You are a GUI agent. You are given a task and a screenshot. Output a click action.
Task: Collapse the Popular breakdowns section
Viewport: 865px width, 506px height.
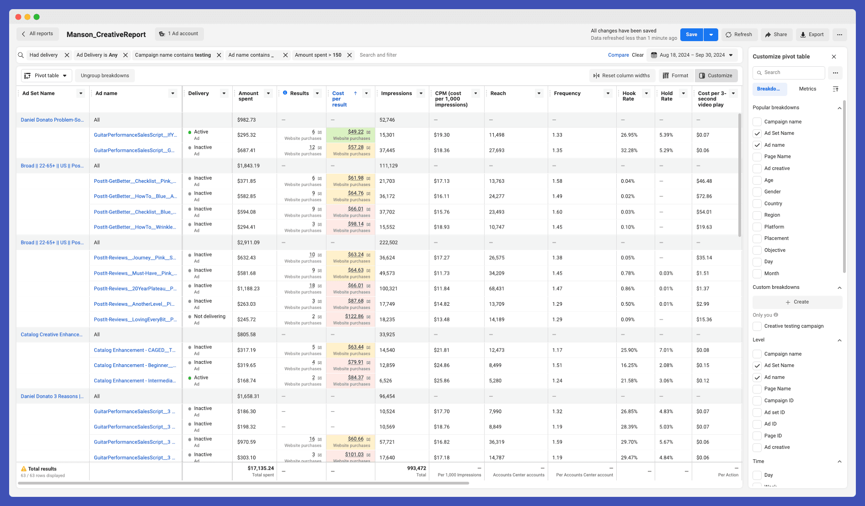pyautogui.click(x=839, y=108)
